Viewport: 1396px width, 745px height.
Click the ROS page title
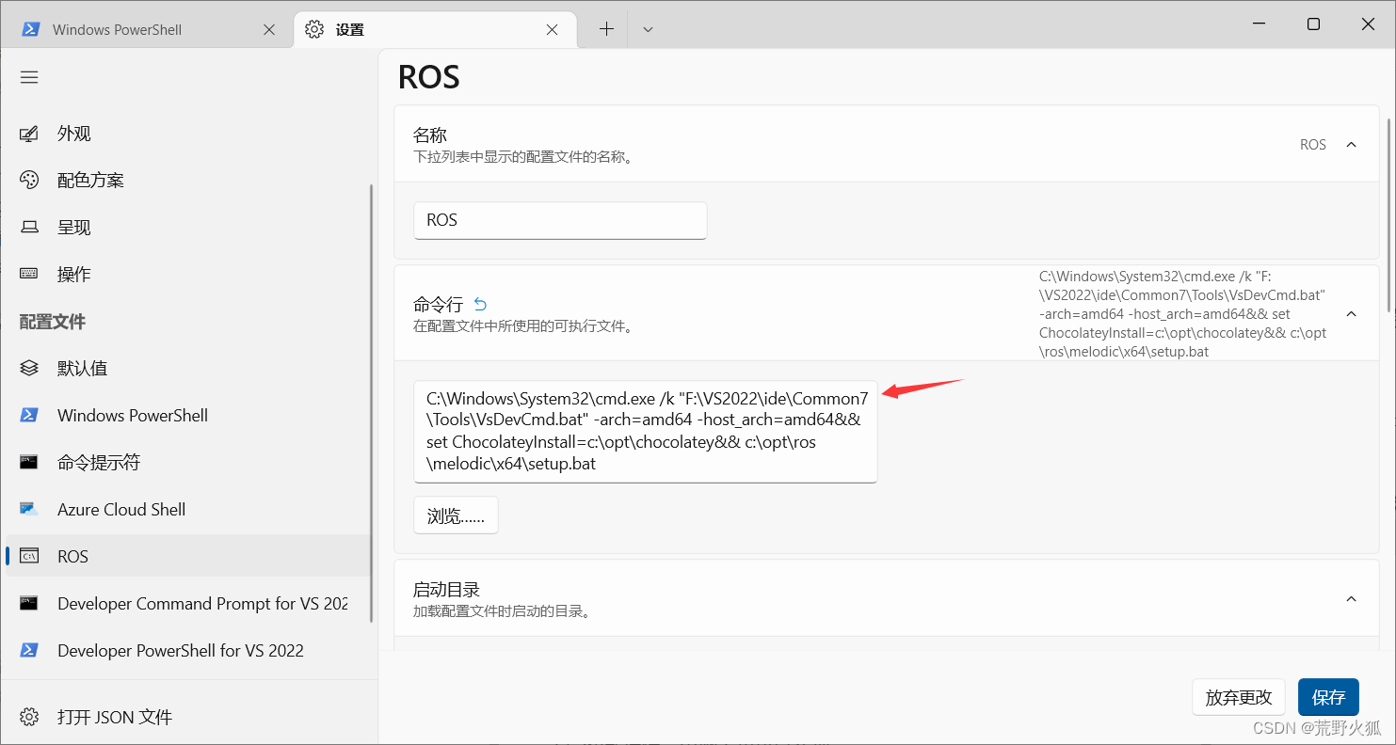click(x=429, y=77)
